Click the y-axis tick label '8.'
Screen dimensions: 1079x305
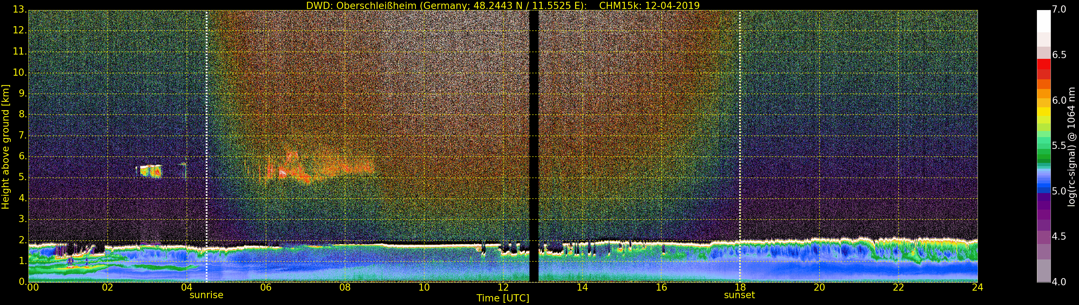pyautogui.click(x=23, y=114)
